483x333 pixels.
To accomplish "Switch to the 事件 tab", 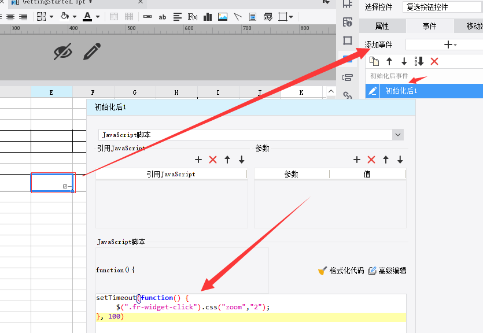I will (x=429, y=26).
